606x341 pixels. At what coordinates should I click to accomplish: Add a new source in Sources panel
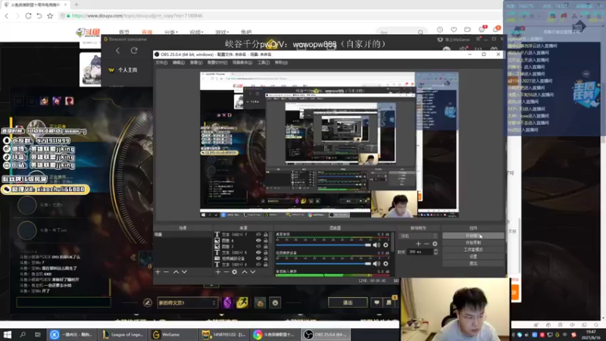pos(217,272)
